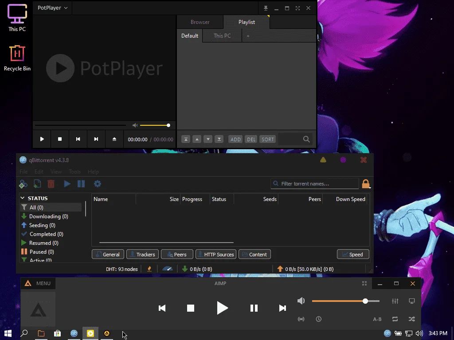
Task: Open qBittorrent Tools menu
Action: coord(74,172)
